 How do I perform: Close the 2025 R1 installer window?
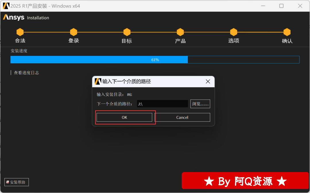tap(300, 6)
